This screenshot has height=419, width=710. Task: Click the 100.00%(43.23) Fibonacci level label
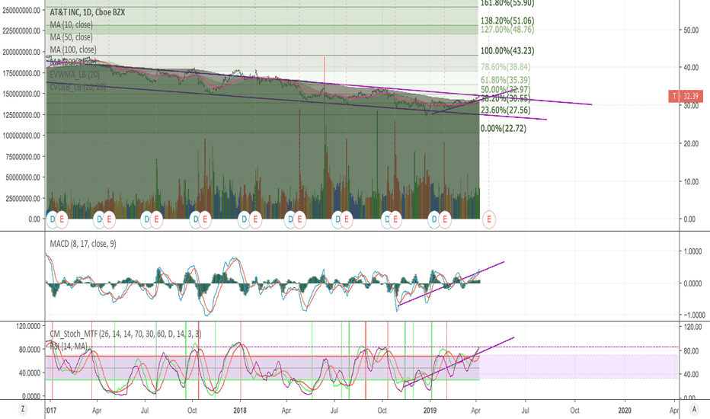pos(507,51)
